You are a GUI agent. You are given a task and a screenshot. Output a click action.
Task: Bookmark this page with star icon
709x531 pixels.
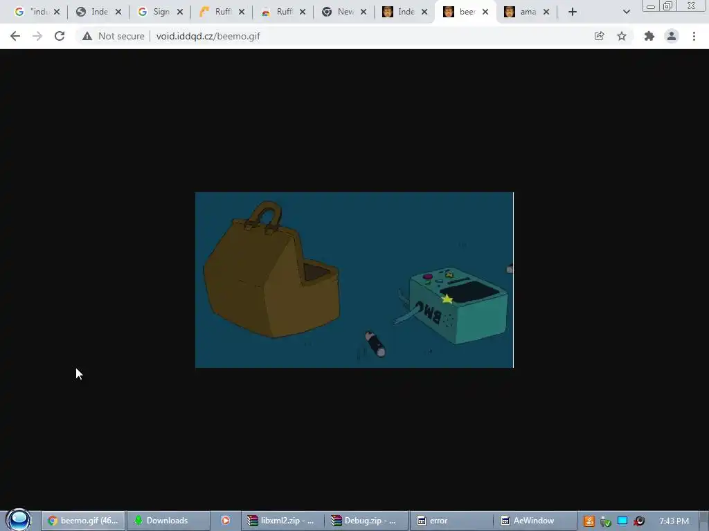point(622,36)
